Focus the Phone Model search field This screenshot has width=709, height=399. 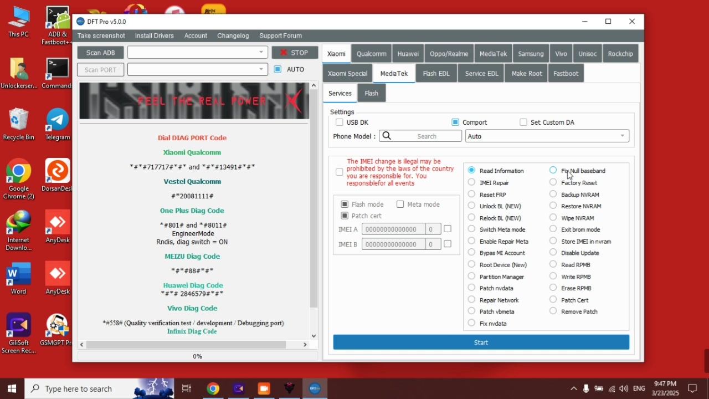click(420, 136)
